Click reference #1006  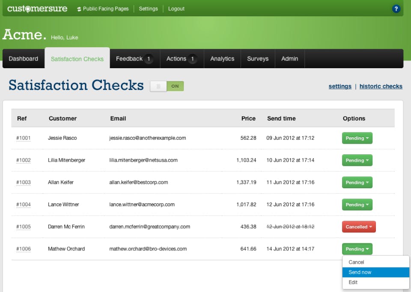pos(23,249)
